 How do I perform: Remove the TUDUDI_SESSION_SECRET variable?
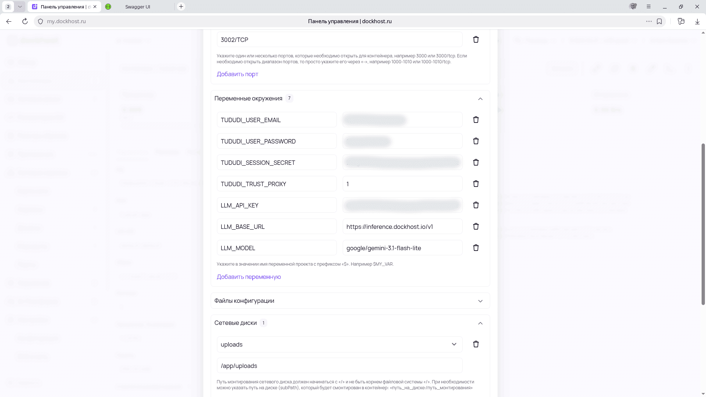[x=476, y=162]
